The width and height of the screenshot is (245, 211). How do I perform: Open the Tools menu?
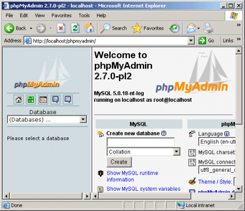(x=84, y=15)
